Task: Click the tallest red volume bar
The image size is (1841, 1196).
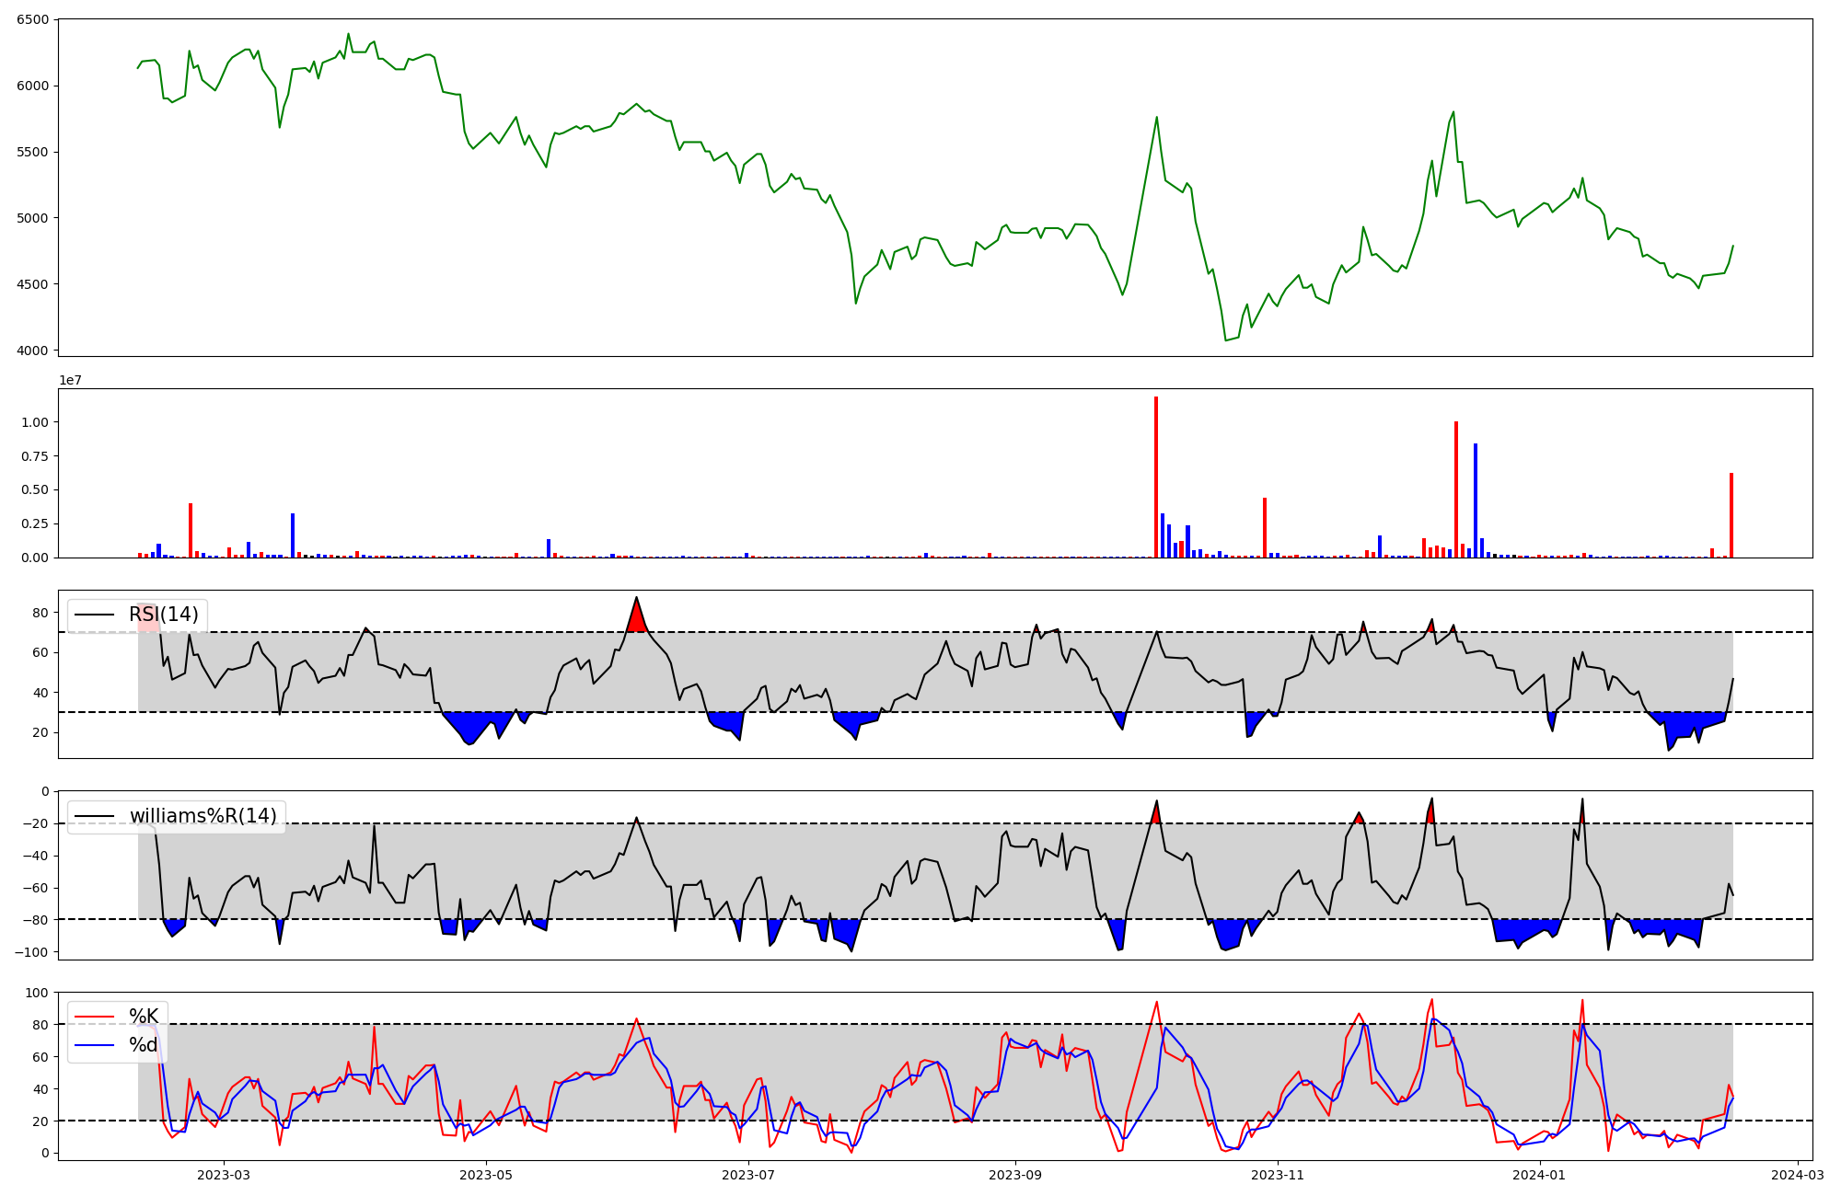Action: point(1156,477)
